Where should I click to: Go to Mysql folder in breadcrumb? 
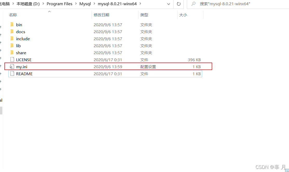pos(85,4)
